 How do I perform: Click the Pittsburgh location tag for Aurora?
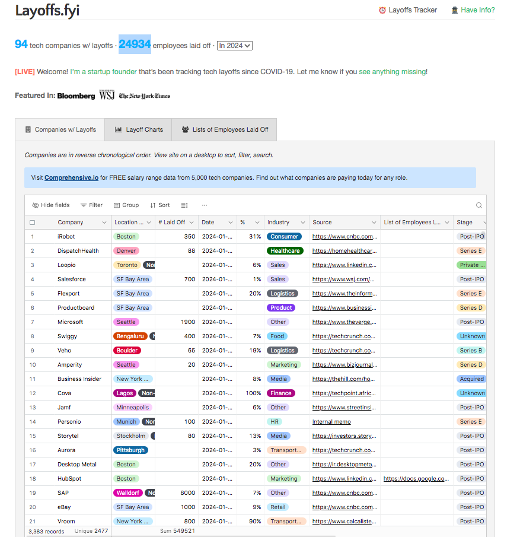[130, 450]
